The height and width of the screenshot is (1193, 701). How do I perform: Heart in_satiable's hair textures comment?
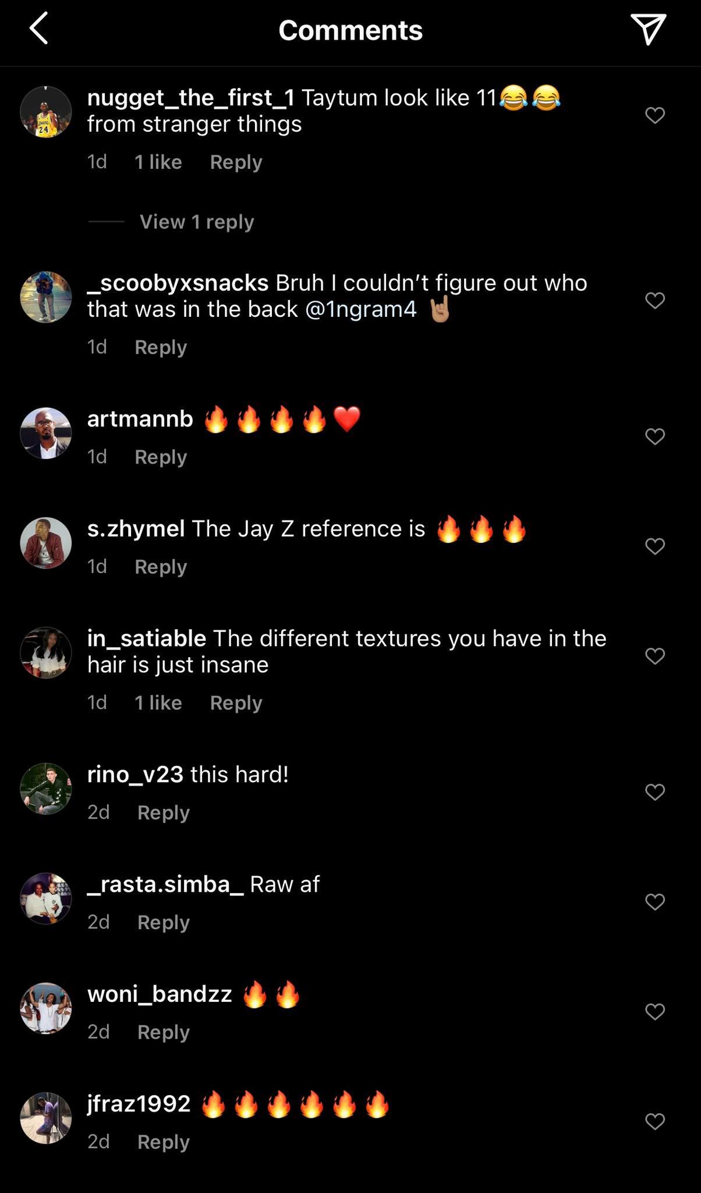coord(655,656)
